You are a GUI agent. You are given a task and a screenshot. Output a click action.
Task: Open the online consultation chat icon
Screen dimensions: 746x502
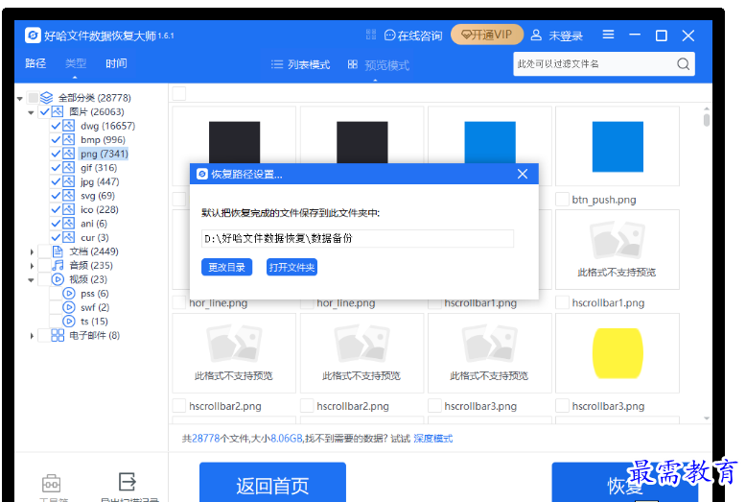(x=389, y=36)
